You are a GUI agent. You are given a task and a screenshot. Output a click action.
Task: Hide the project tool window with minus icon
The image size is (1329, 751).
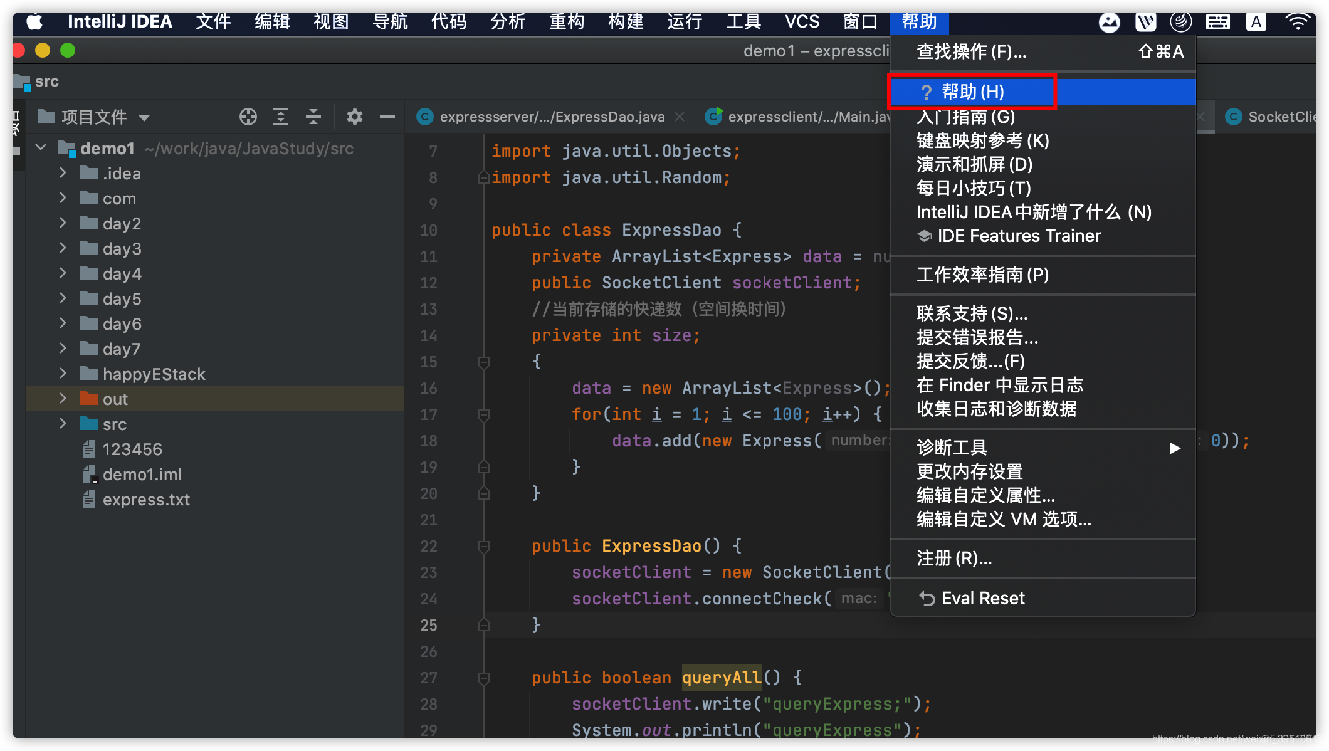pyautogui.click(x=387, y=117)
